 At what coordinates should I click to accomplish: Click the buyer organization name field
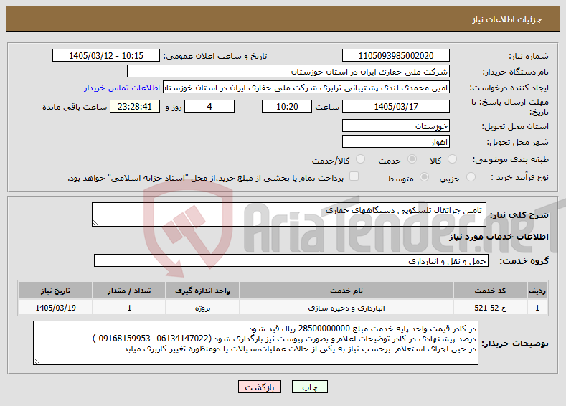coord(288,72)
